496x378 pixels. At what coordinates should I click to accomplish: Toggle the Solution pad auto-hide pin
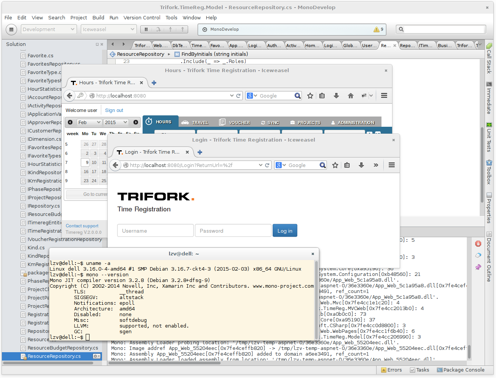click(97, 44)
